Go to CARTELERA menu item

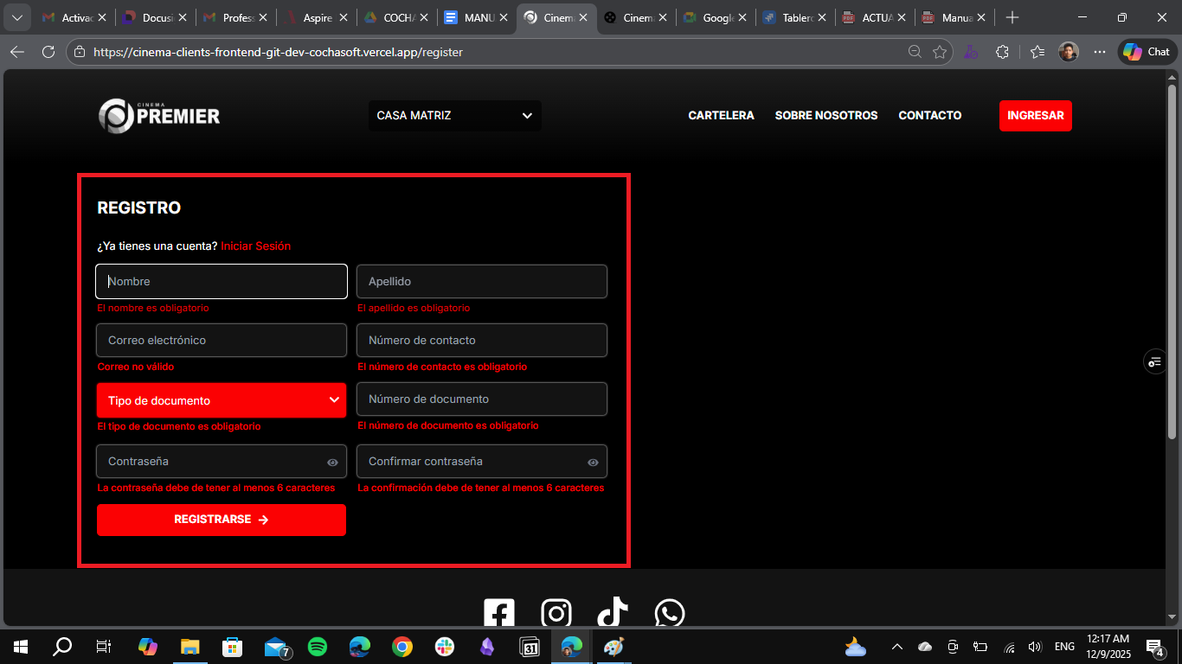click(721, 116)
